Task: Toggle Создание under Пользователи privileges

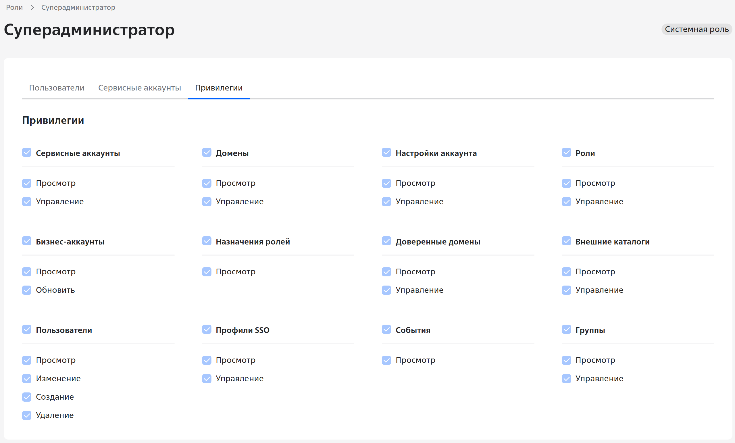Action: point(26,397)
